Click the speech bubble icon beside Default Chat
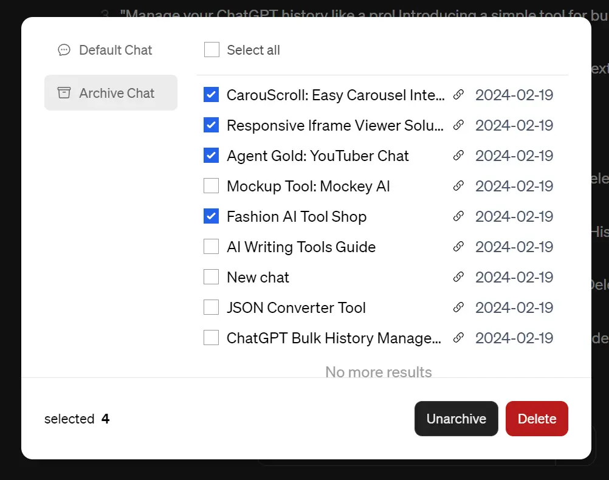Screen dimensions: 609x480 [x=64, y=50]
